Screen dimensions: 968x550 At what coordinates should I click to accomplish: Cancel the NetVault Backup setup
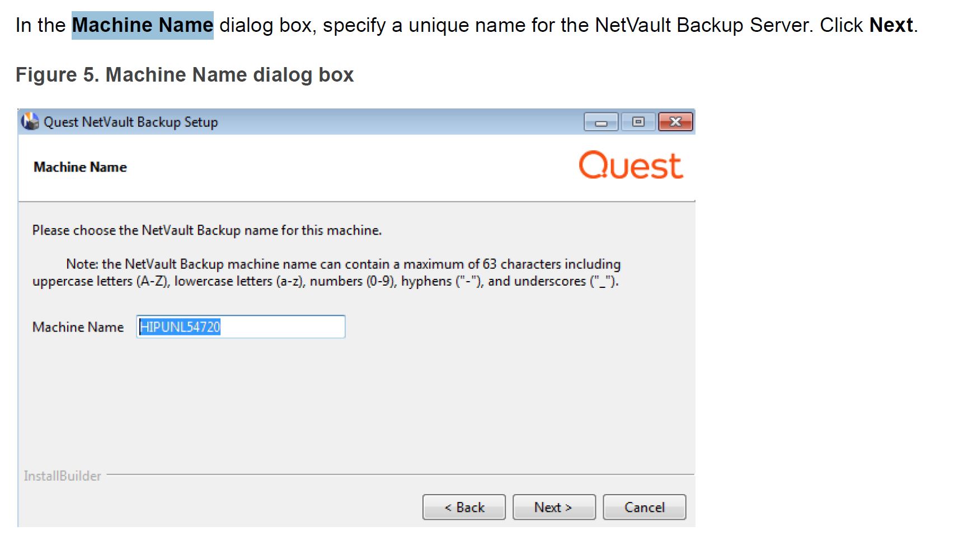tap(644, 507)
